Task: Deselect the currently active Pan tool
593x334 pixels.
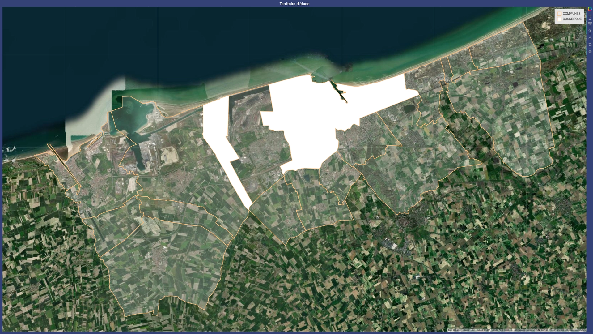Action: pos(590,16)
